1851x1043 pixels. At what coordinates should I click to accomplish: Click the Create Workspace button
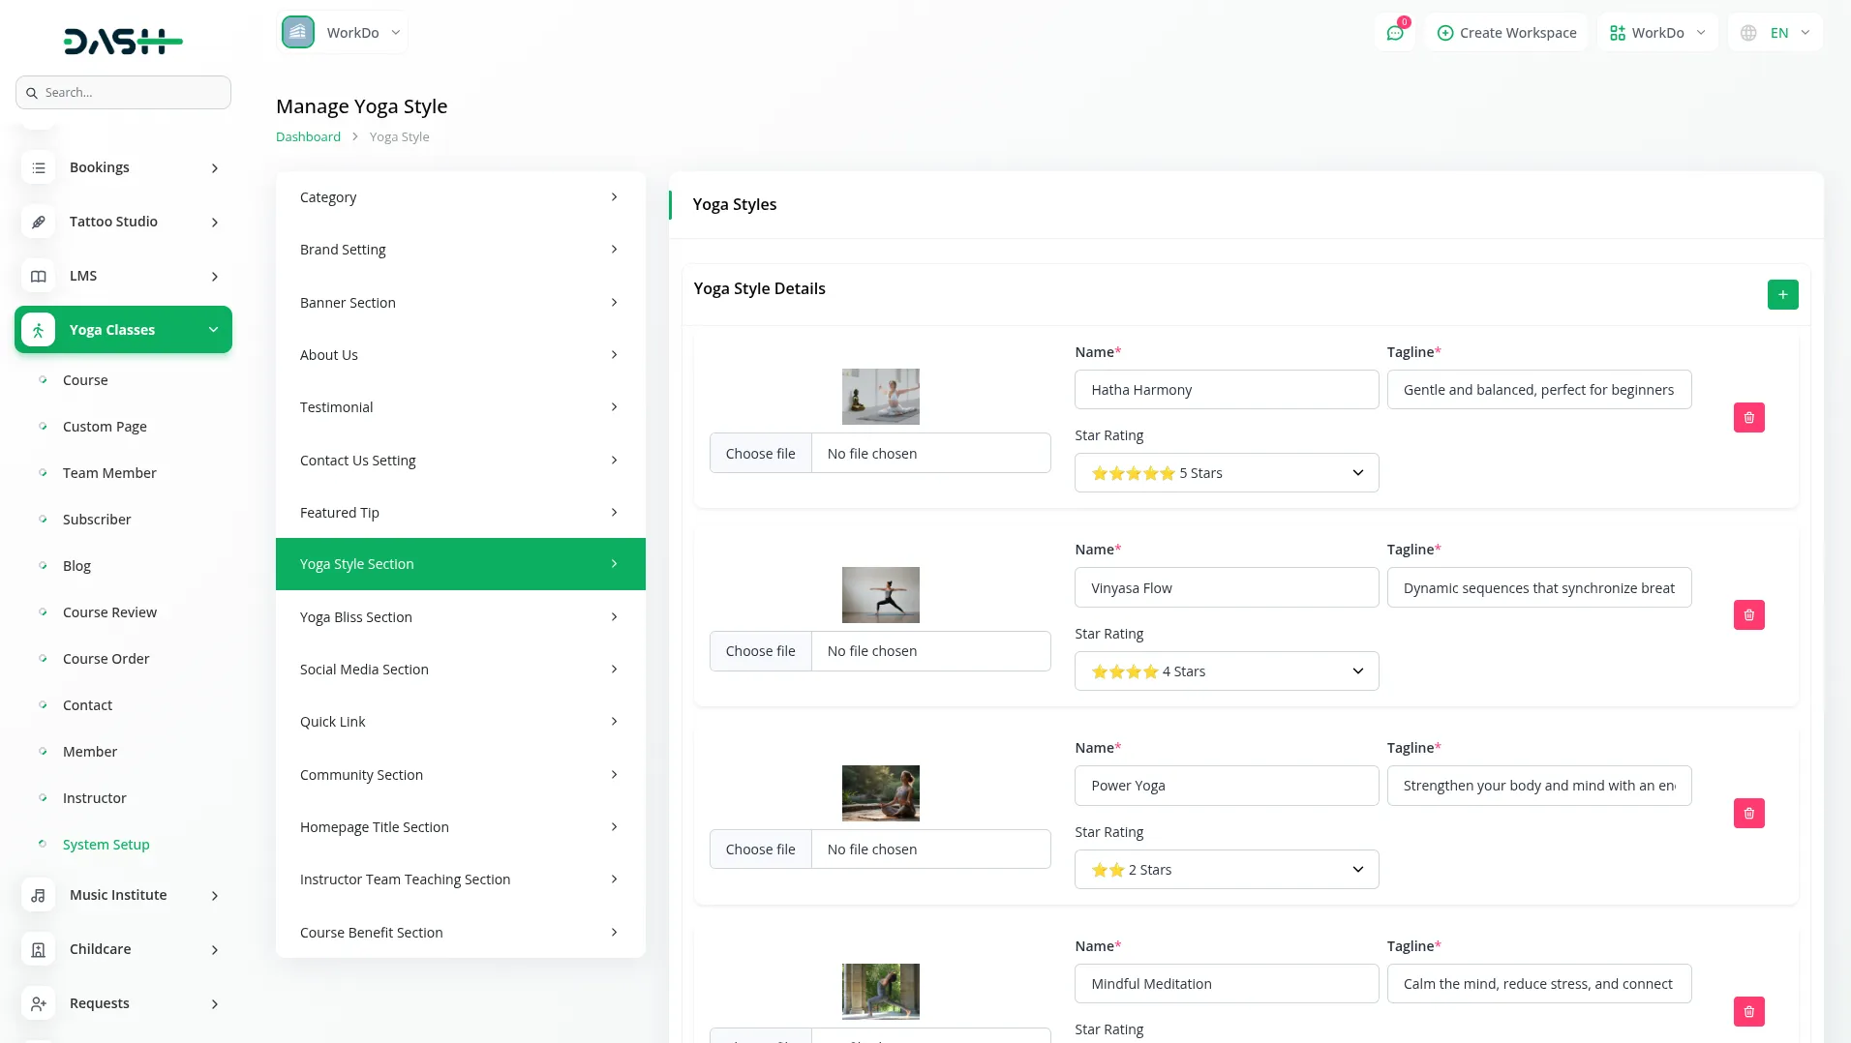click(x=1506, y=33)
